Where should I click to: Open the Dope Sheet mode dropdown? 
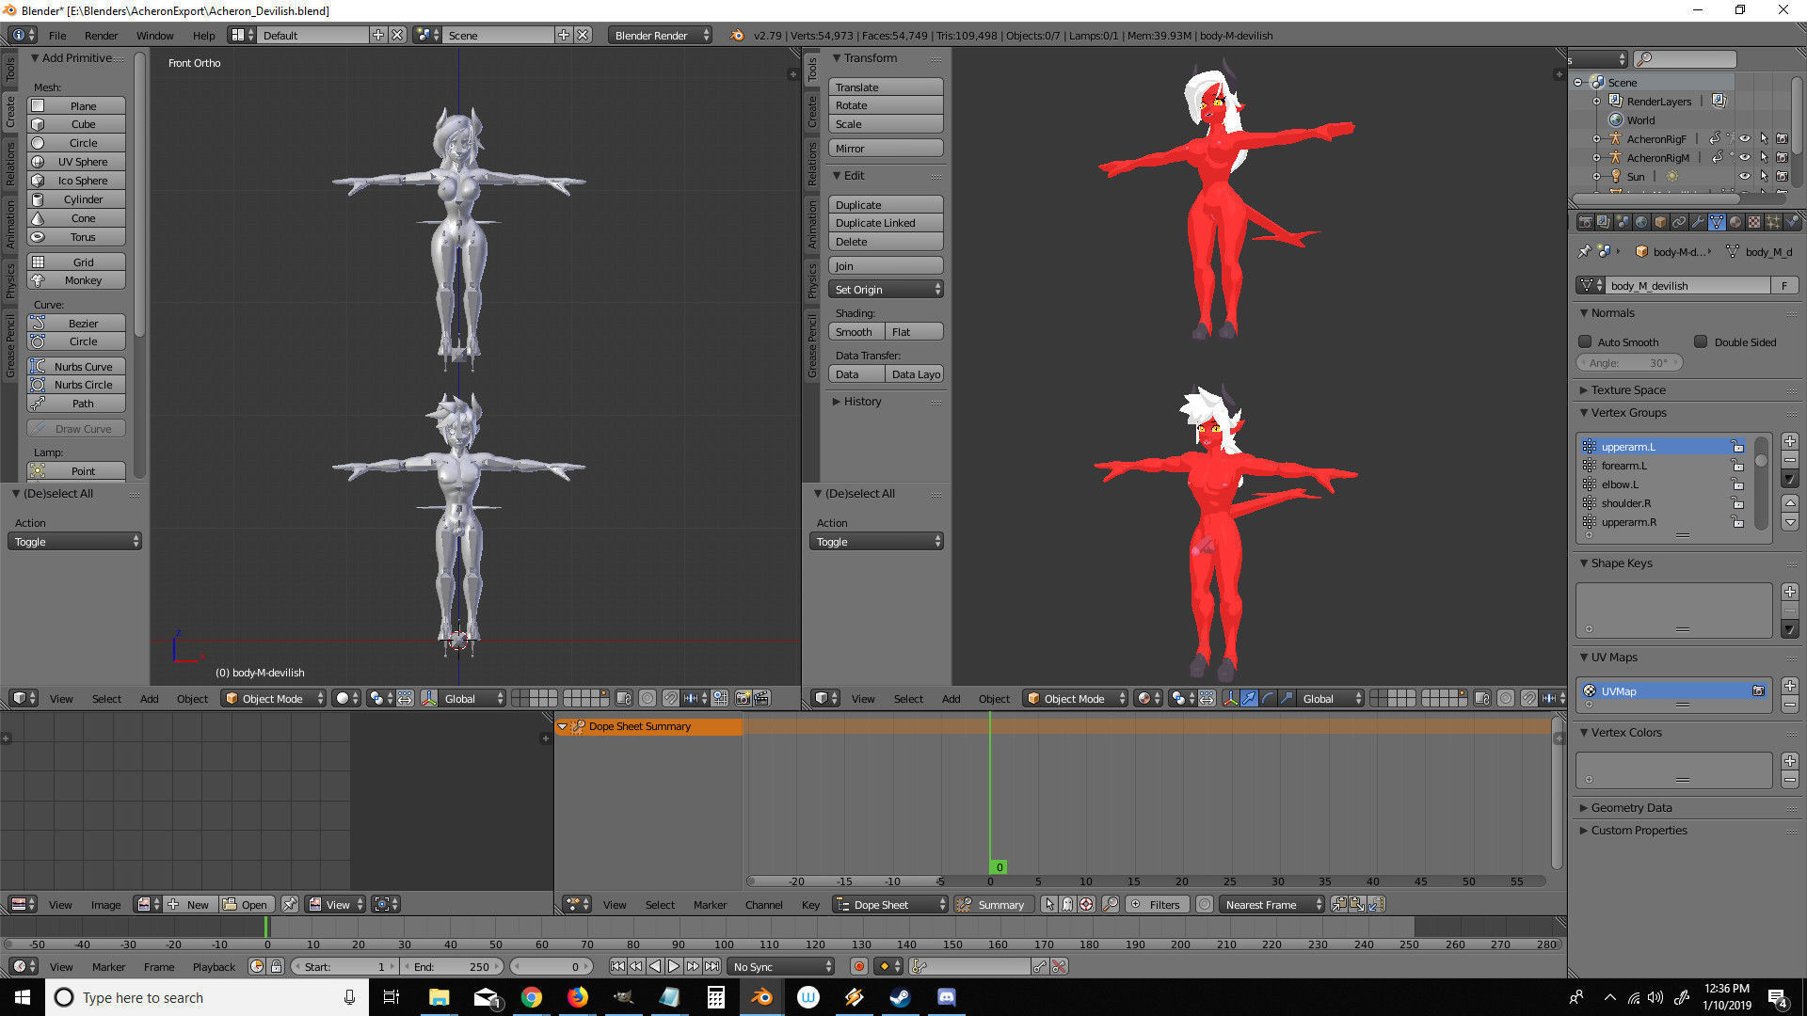[890, 904]
